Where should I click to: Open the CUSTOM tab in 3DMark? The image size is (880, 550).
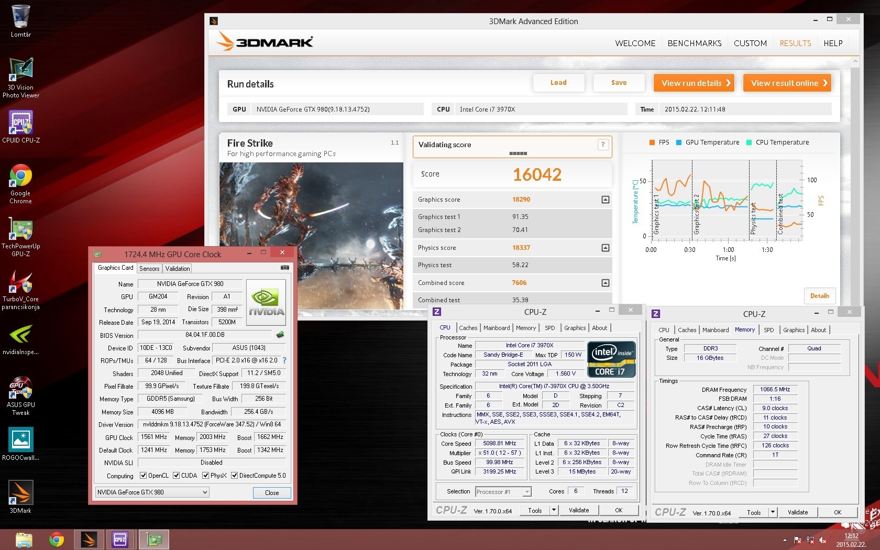(x=750, y=43)
